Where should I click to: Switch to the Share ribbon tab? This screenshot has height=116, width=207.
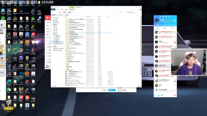click(62, 10)
